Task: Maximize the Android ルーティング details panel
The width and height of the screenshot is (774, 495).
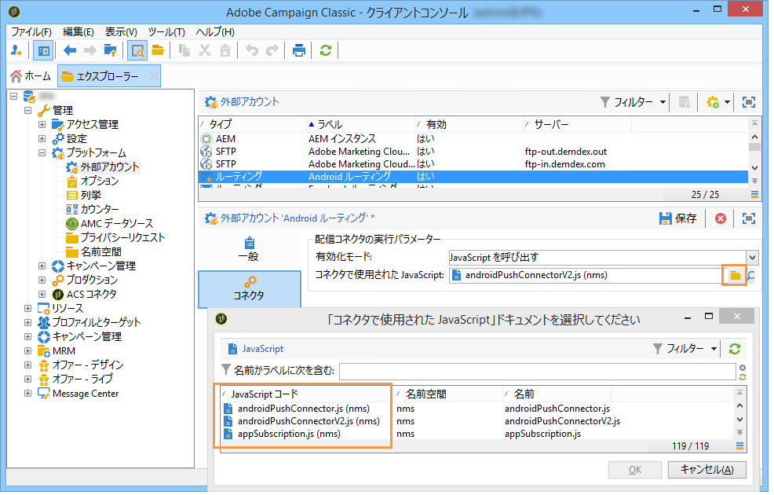Action: [x=749, y=218]
